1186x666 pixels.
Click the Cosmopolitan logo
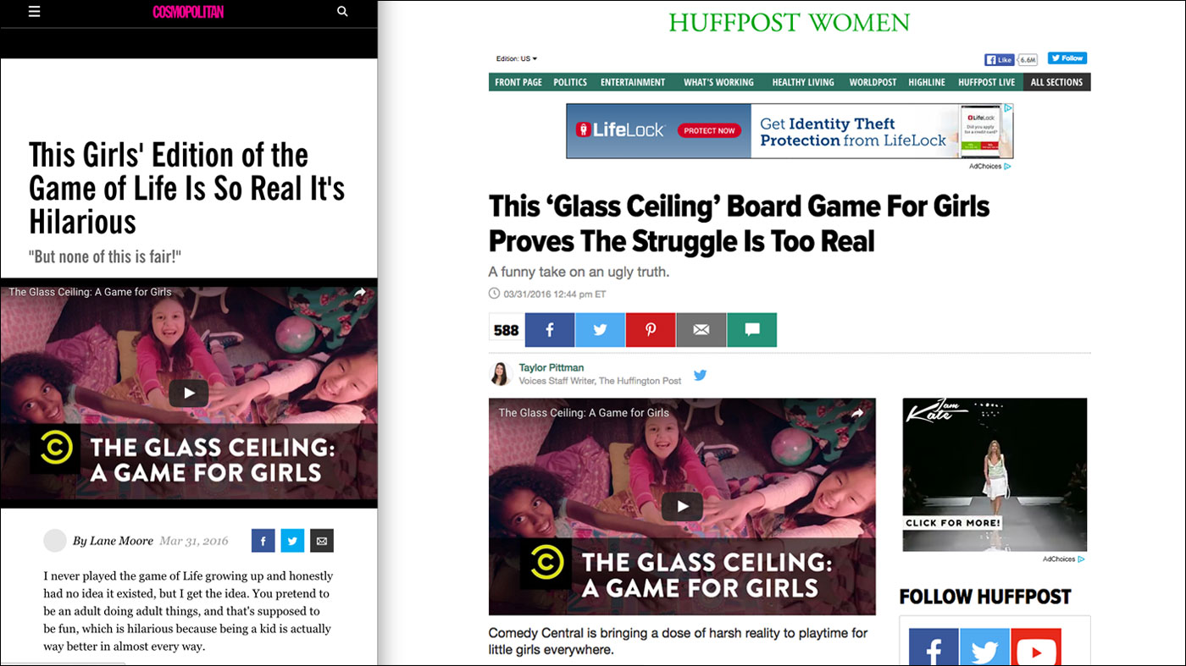coord(188,12)
